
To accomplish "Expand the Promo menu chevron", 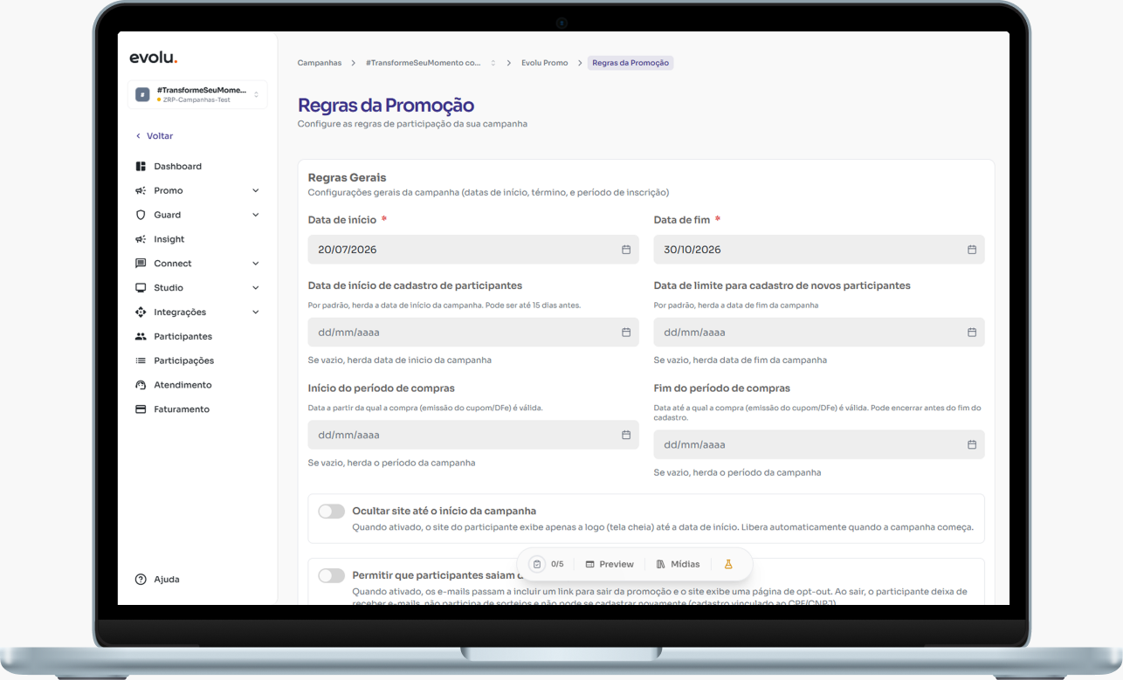I will point(256,190).
